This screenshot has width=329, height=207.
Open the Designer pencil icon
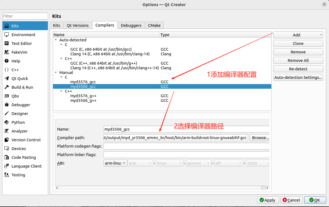[x=7, y=113]
